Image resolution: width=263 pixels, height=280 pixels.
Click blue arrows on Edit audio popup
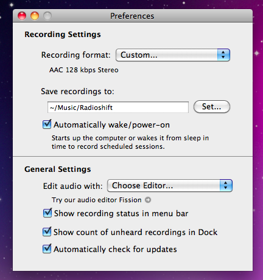coord(226,185)
